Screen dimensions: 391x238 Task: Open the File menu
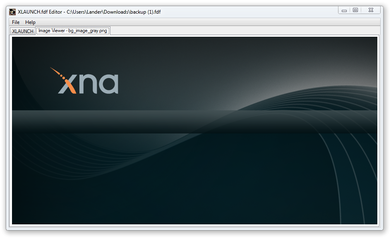click(16, 22)
